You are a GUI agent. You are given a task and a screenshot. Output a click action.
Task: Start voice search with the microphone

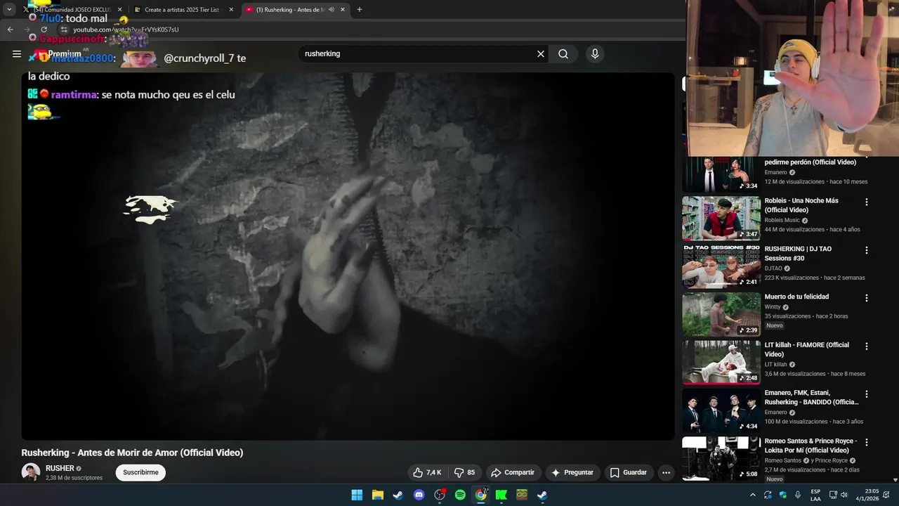pos(595,54)
